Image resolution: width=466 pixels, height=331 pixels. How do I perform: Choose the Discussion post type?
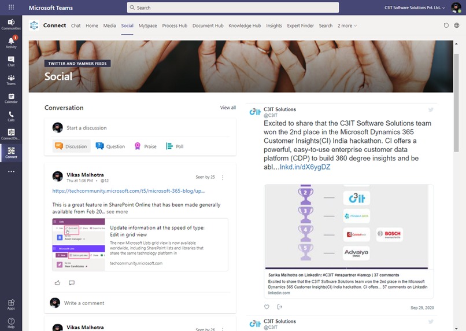[x=71, y=146]
